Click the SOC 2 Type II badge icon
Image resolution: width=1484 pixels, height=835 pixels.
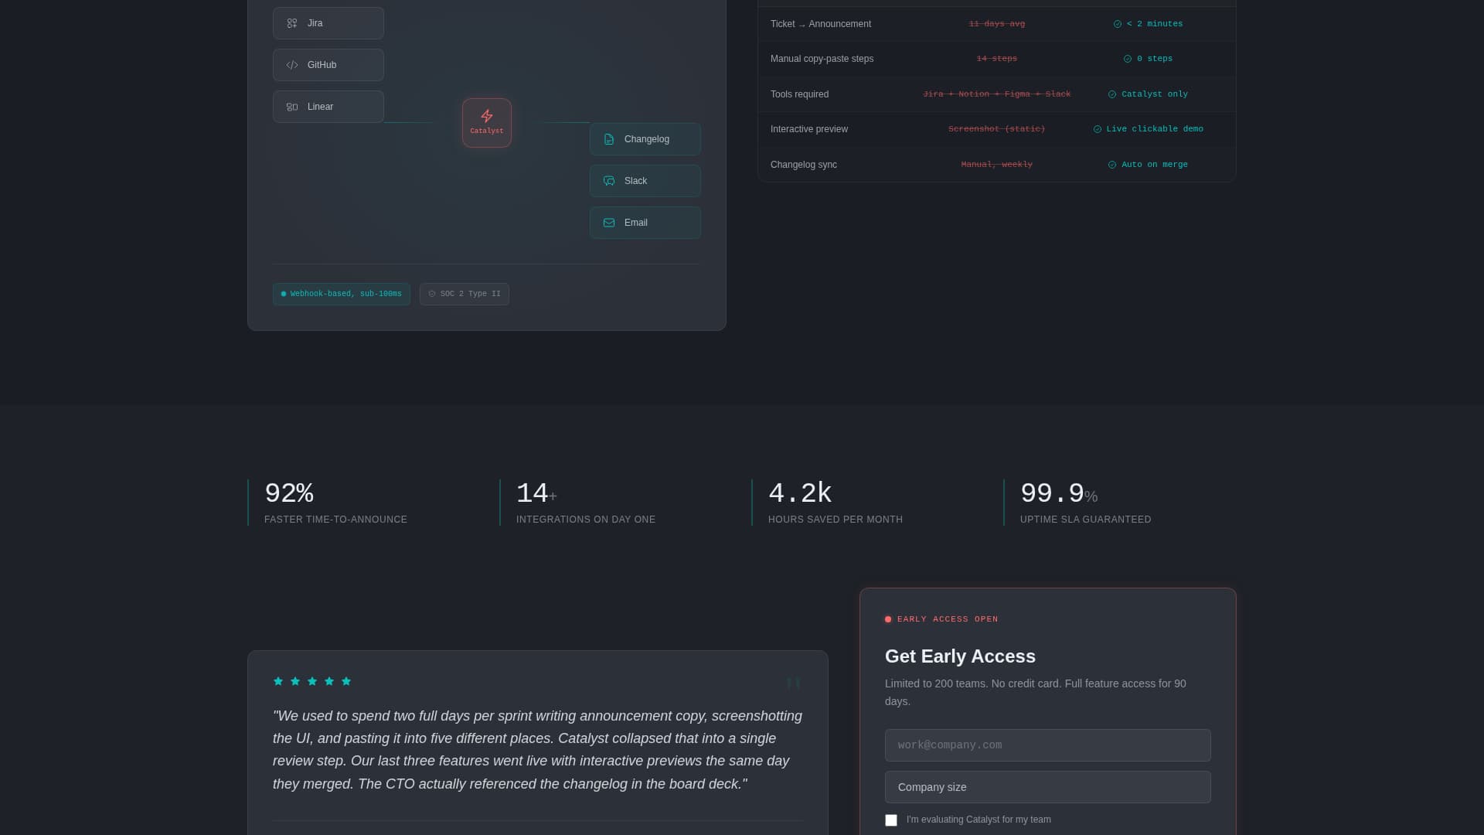pyautogui.click(x=432, y=294)
